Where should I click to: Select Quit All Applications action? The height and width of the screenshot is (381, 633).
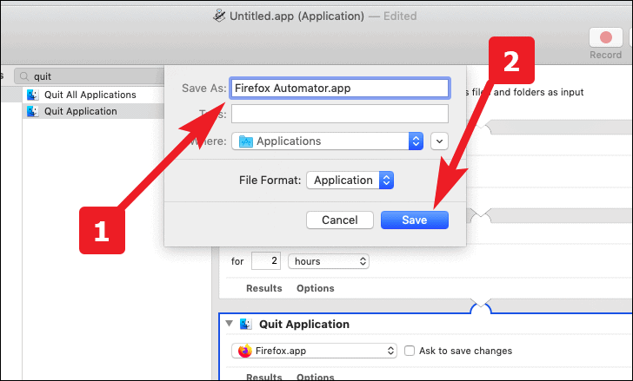pos(90,95)
